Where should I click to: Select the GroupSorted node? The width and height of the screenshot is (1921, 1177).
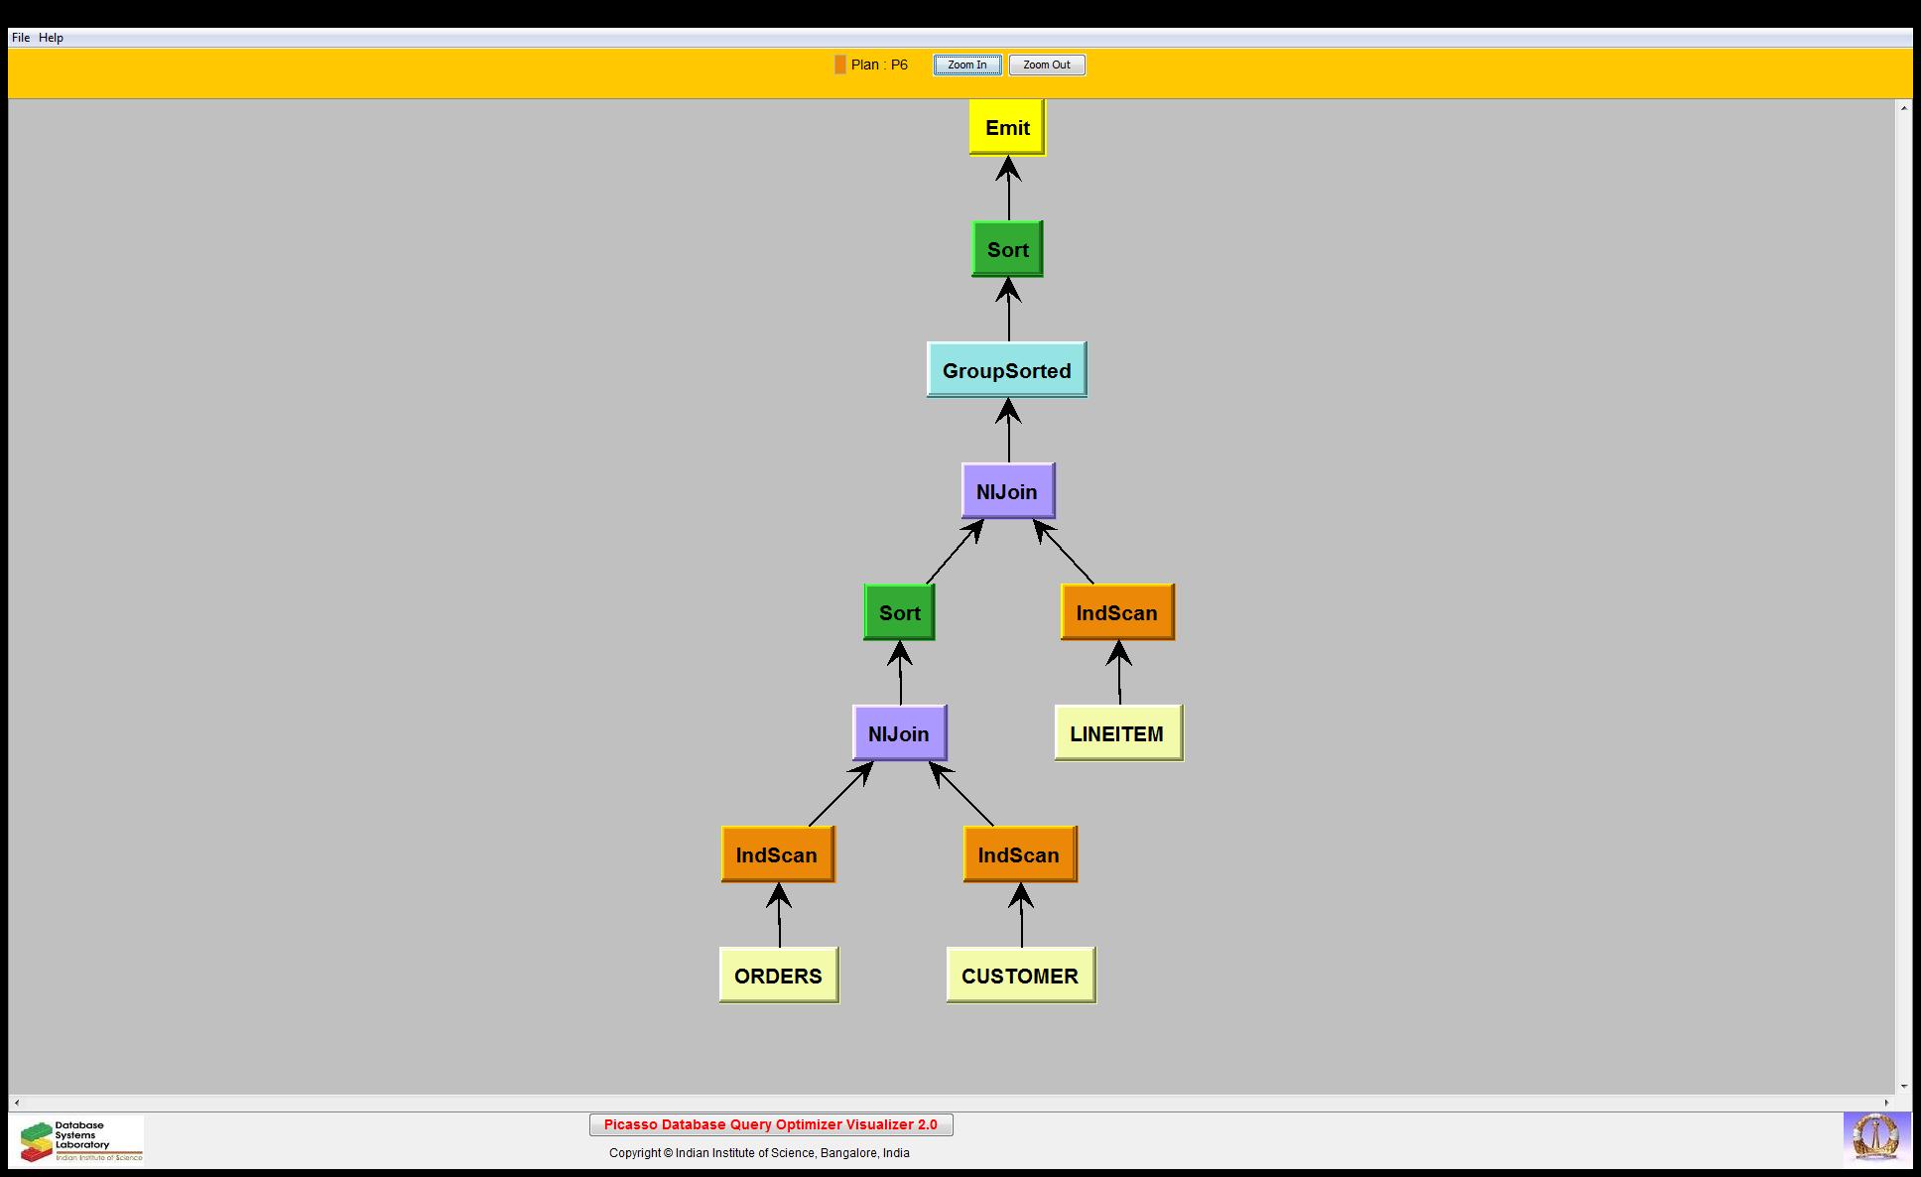tap(1006, 370)
